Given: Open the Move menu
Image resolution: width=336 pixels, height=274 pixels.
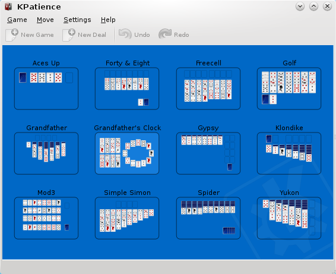Looking at the screenshot, I should click(45, 20).
